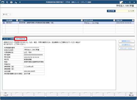
Task: Click the F1 ヘルプ function key
Action: click(x=6, y=94)
